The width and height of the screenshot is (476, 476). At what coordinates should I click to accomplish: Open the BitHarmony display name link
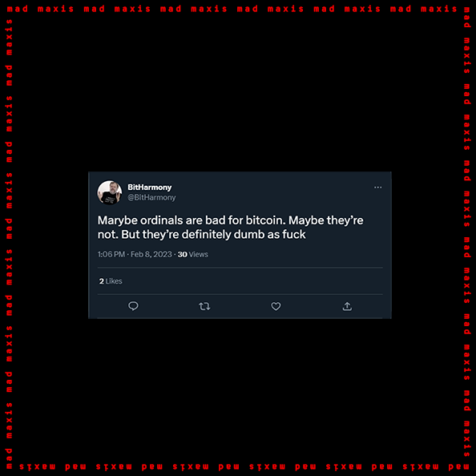150,188
